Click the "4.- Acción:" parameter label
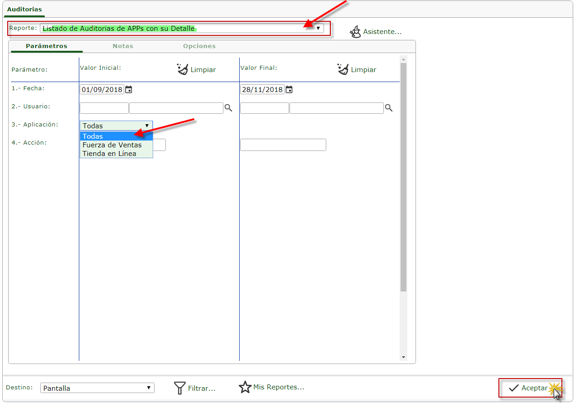The width and height of the screenshot is (580, 403). tap(29, 142)
